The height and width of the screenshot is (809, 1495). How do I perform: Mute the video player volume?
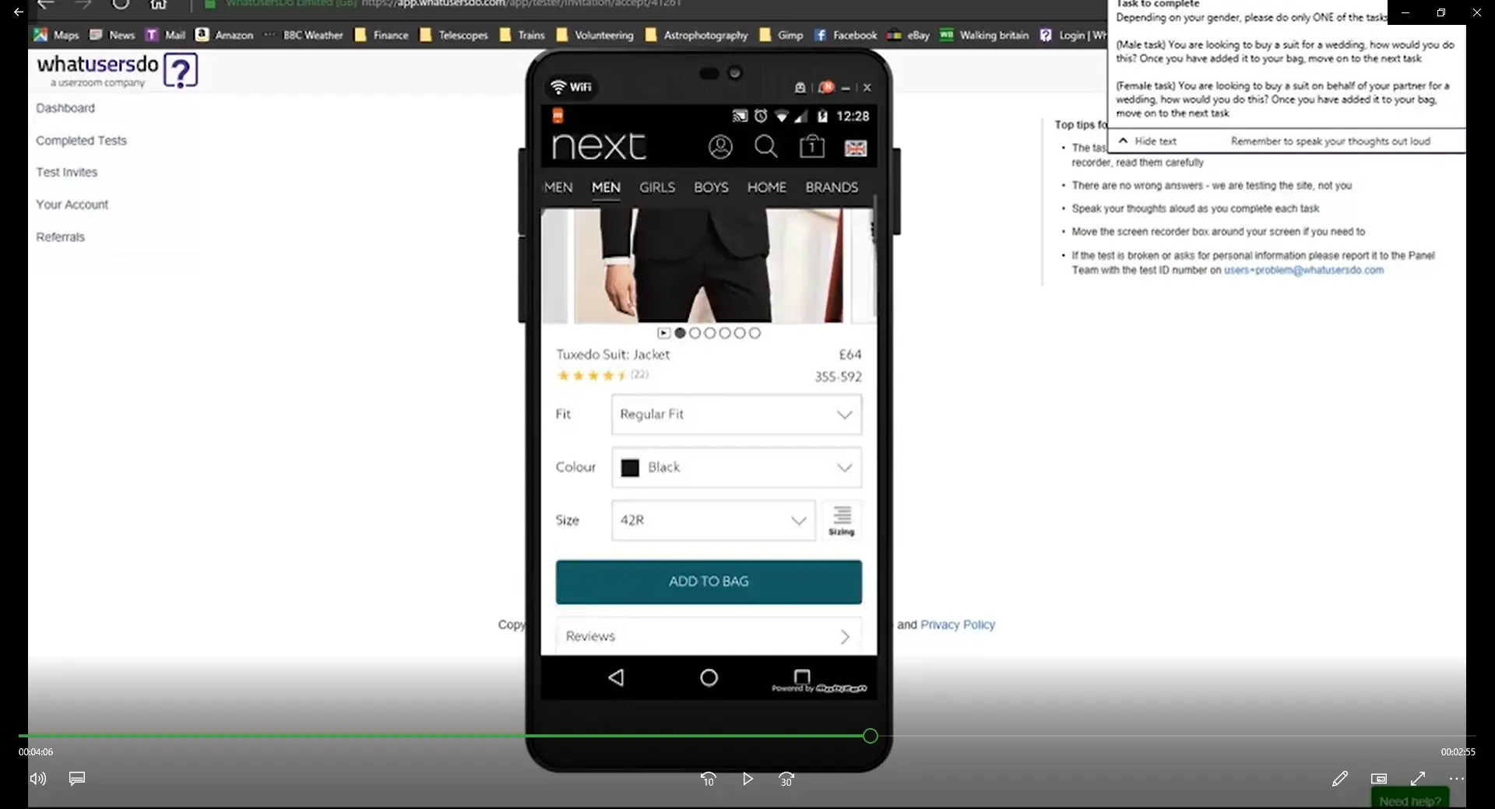[x=37, y=779]
